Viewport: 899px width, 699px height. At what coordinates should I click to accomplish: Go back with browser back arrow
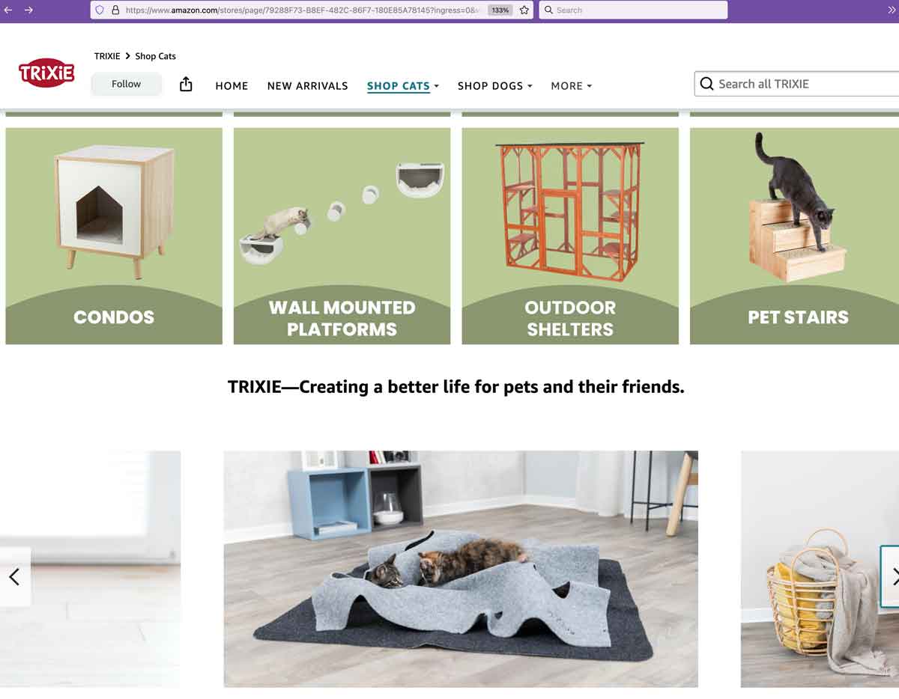tap(9, 10)
